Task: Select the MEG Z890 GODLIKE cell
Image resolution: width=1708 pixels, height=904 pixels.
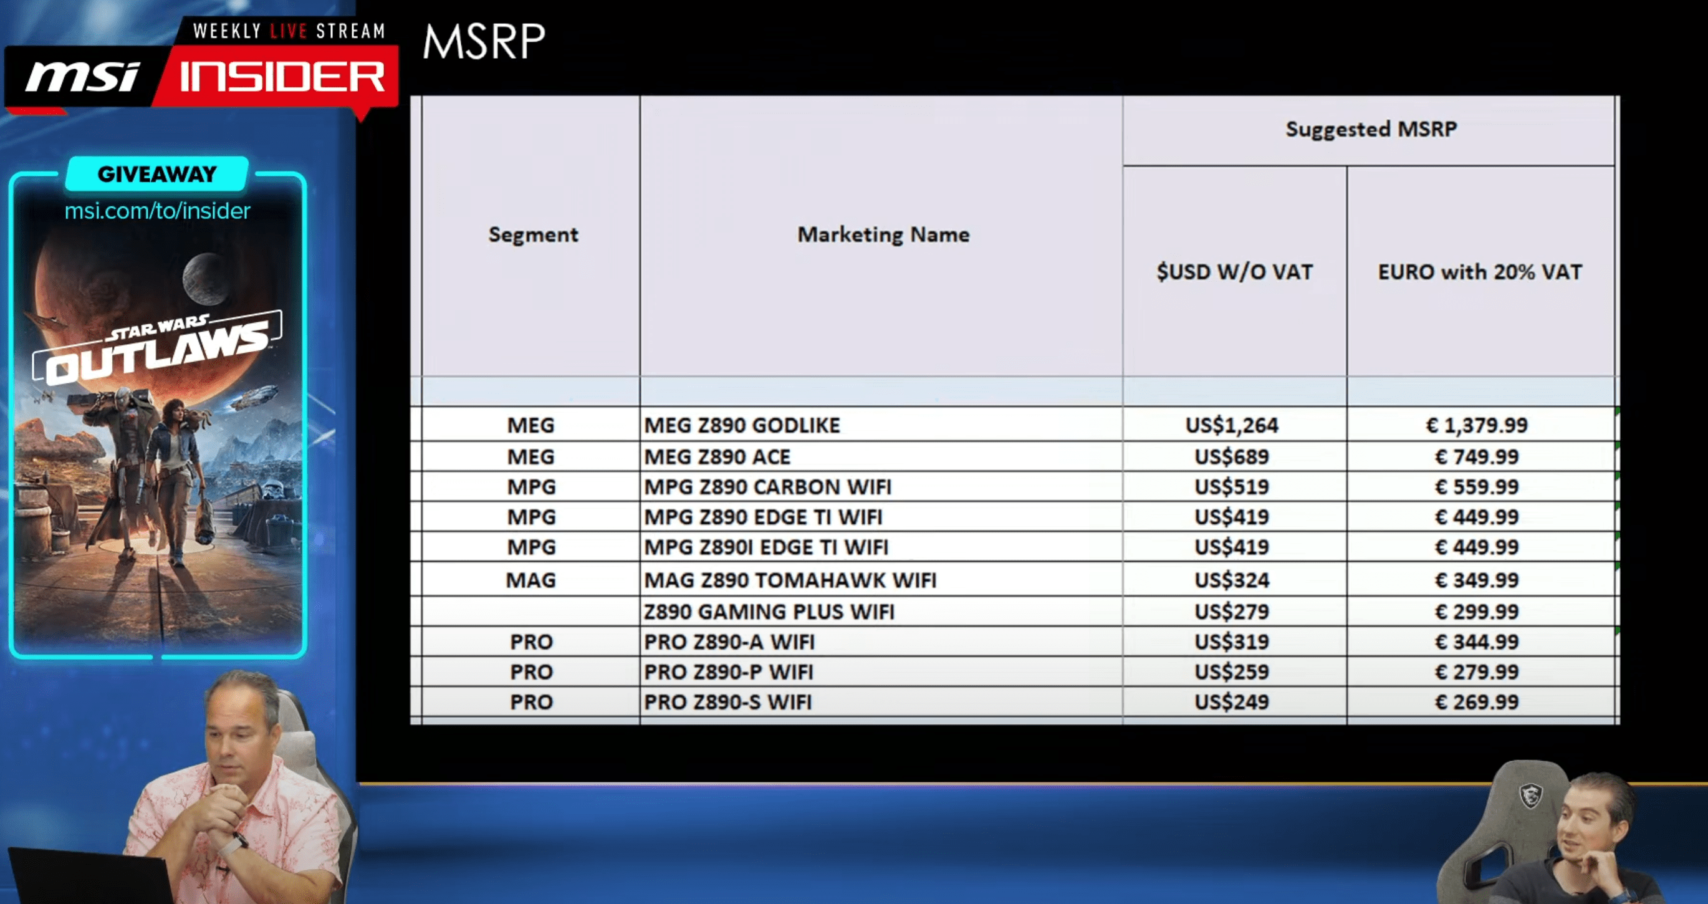Action: (881, 425)
